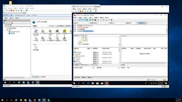Click red stop icon in left VM toolbar
The height and width of the screenshot is (102, 182).
pyautogui.click(x=11, y=10)
